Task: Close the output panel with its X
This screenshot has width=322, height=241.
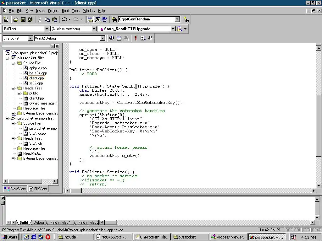Action: (3, 198)
